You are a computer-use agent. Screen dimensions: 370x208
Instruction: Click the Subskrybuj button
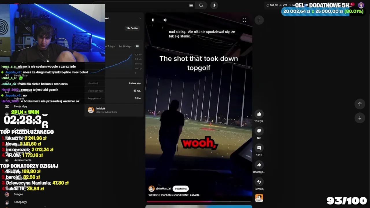[x=181, y=189]
